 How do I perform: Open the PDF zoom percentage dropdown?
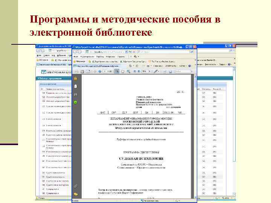click(x=149, y=71)
